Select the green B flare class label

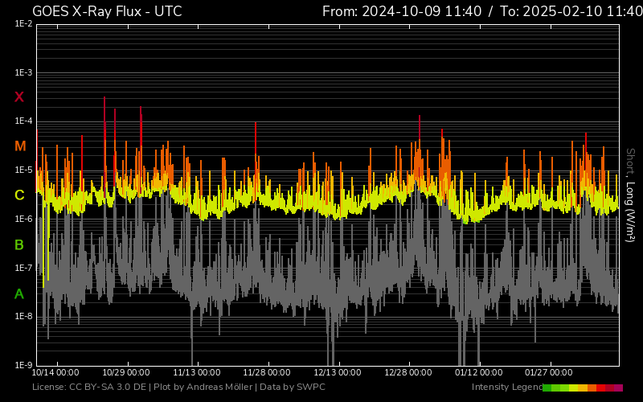click(19, 244)
